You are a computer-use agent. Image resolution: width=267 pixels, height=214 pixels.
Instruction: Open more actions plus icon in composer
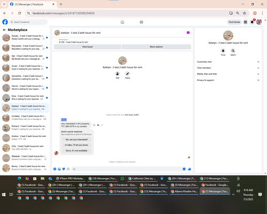click(x=55, y=169)
